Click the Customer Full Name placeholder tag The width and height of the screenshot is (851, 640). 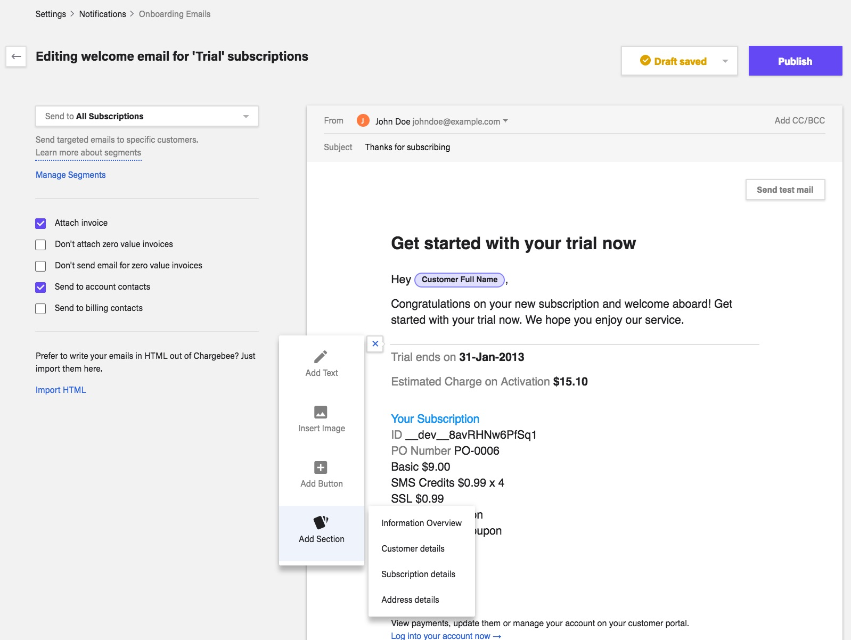pyautogui.click(x=459, y=280)
